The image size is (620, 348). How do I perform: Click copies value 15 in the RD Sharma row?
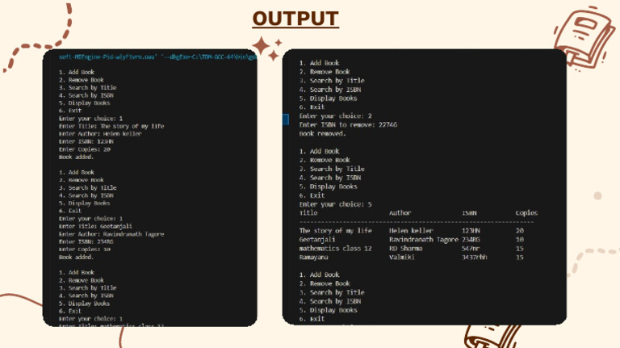[520, 249]
